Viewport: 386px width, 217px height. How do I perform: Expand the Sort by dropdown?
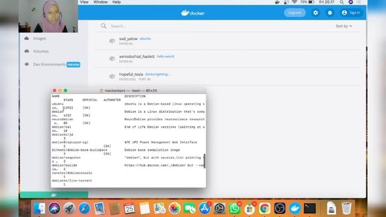tap(344, 26)
